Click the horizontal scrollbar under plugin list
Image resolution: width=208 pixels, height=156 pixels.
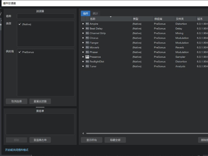(147, 133)
